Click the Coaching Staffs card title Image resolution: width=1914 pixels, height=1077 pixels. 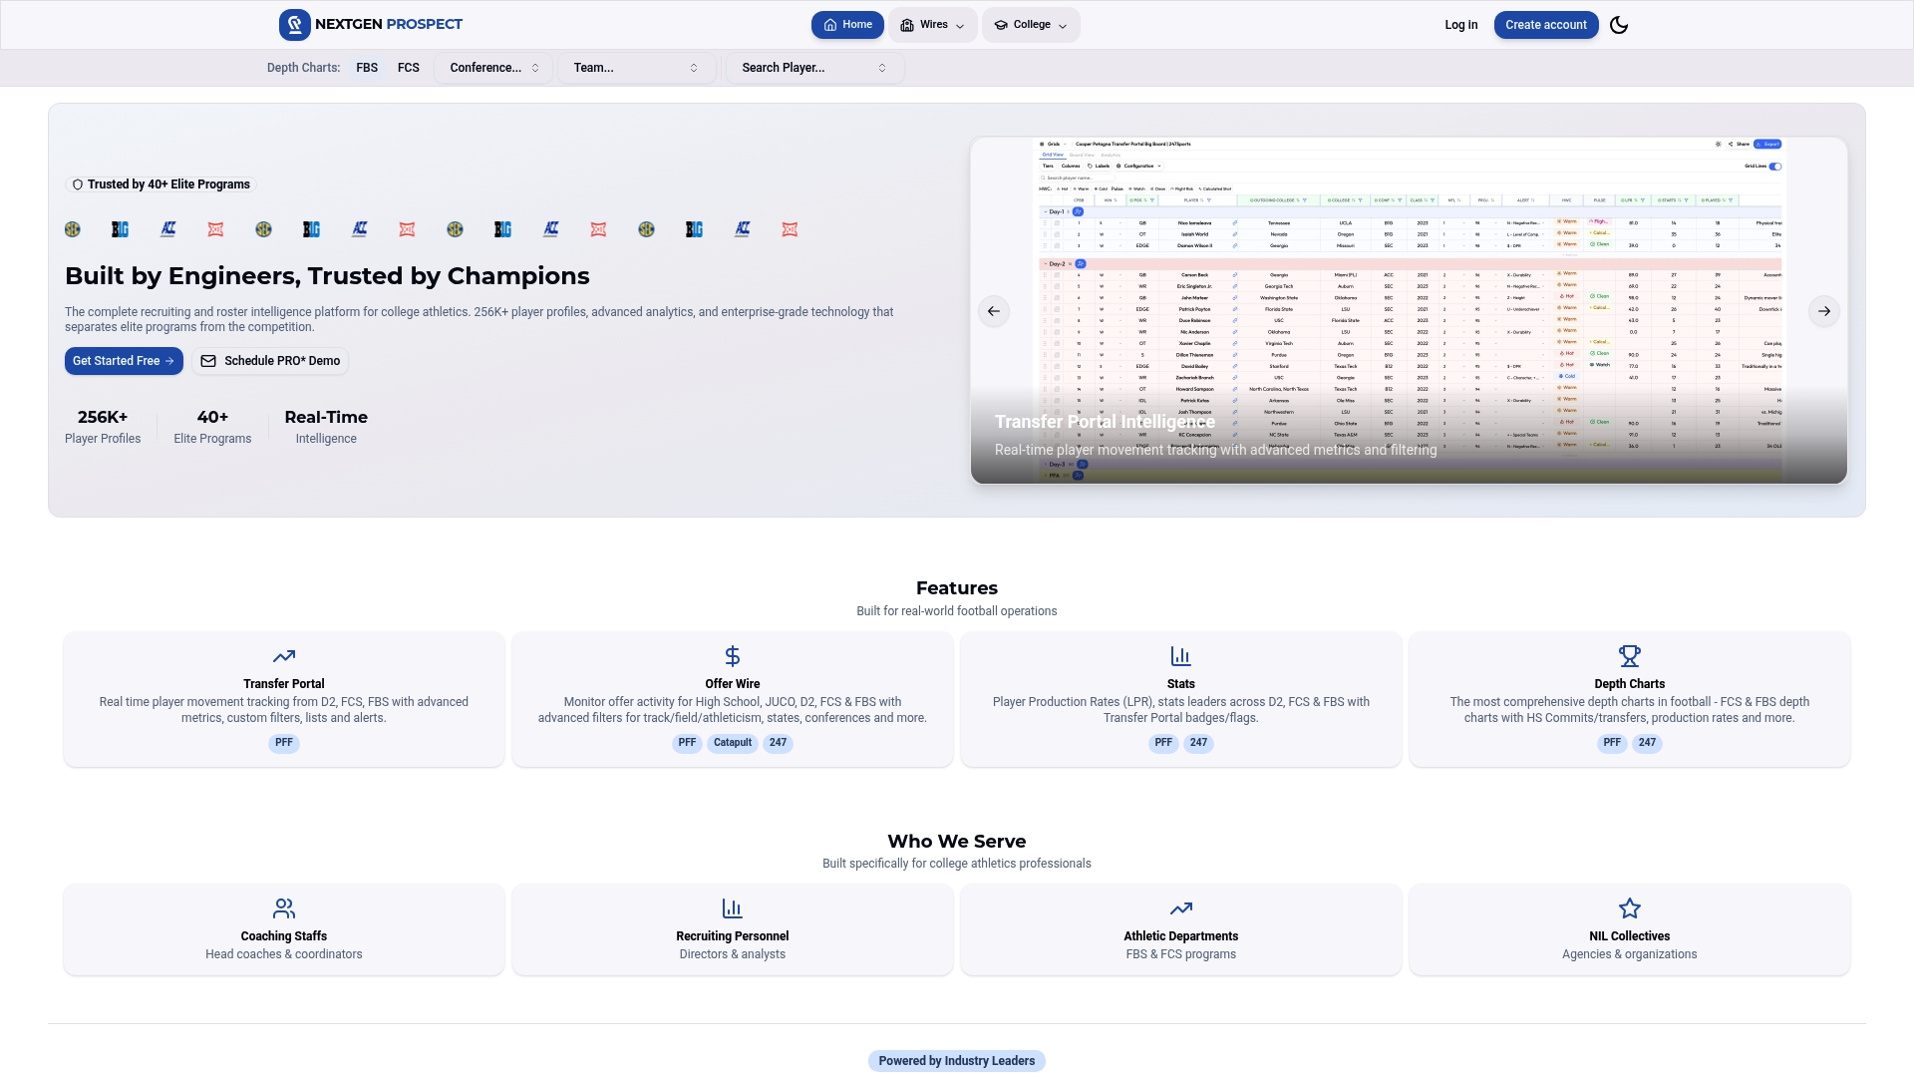coord(284,936)
